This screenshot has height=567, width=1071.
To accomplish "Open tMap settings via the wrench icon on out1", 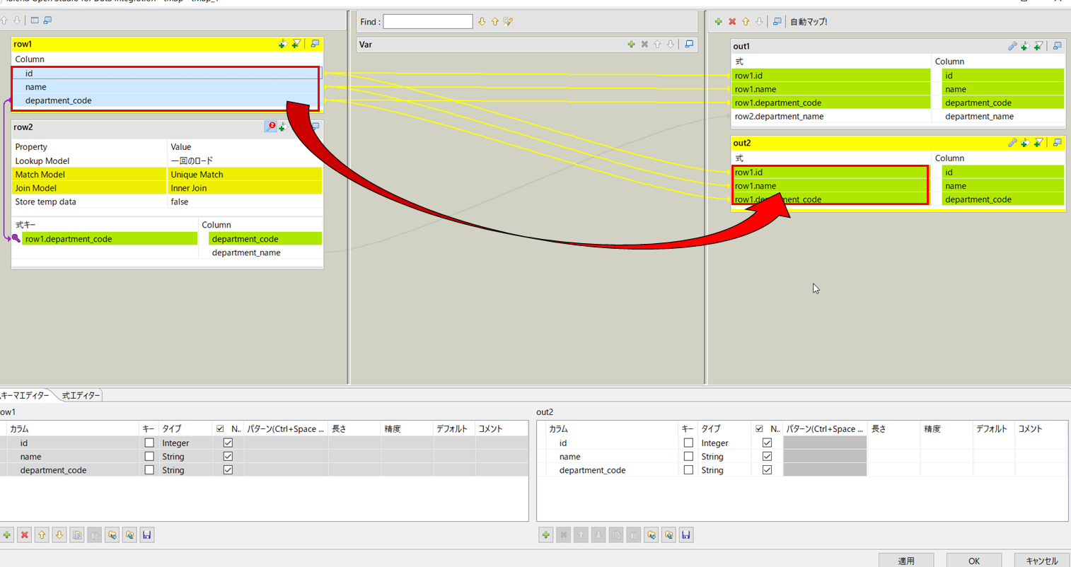I will [1012, 45].
